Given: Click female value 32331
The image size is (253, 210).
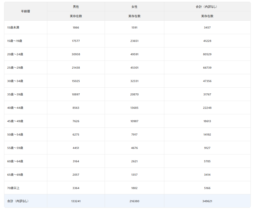Looking at the screenshot, I should 134,81.
